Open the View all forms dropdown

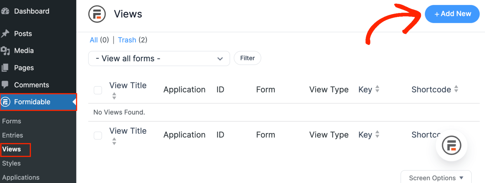coord(159,58)
